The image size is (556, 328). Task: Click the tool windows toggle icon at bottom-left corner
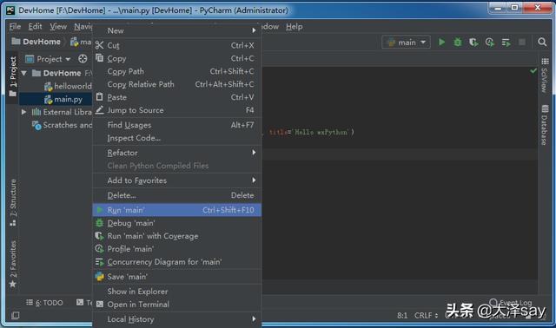click(16, 315)
